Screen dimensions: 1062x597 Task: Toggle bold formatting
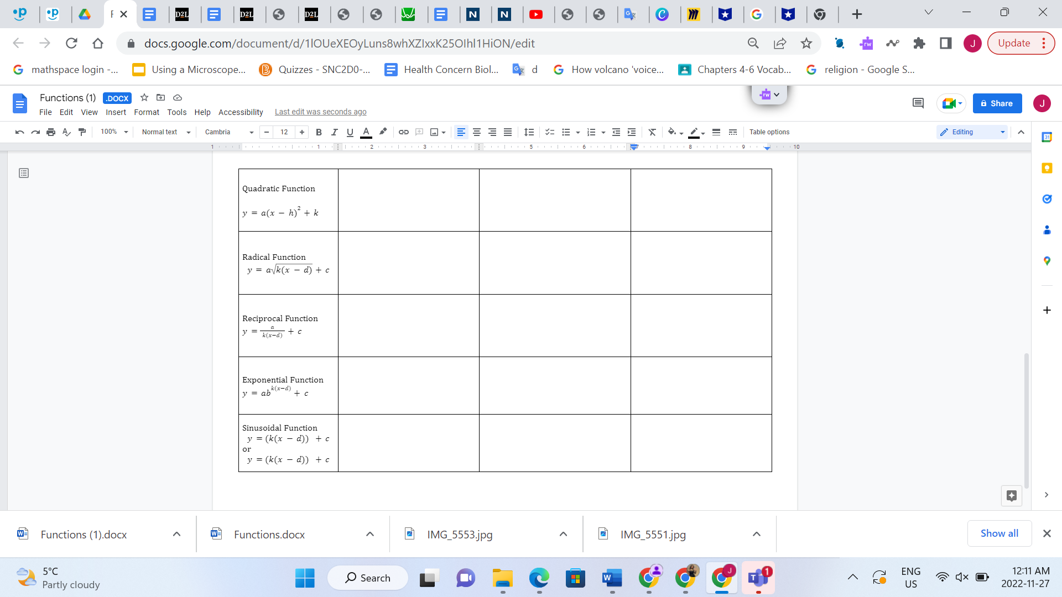point(319,132)
